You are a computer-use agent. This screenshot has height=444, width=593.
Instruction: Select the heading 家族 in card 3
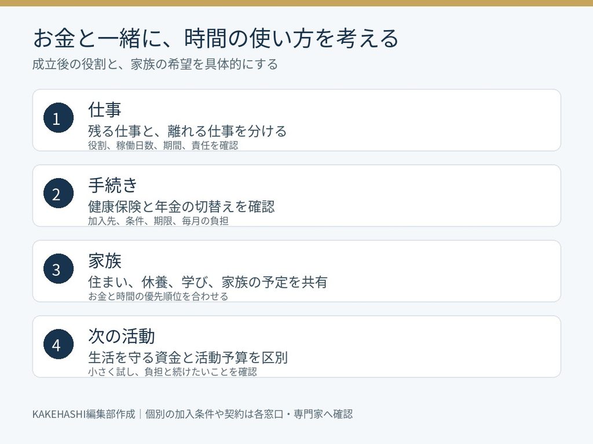click(105, 261)
